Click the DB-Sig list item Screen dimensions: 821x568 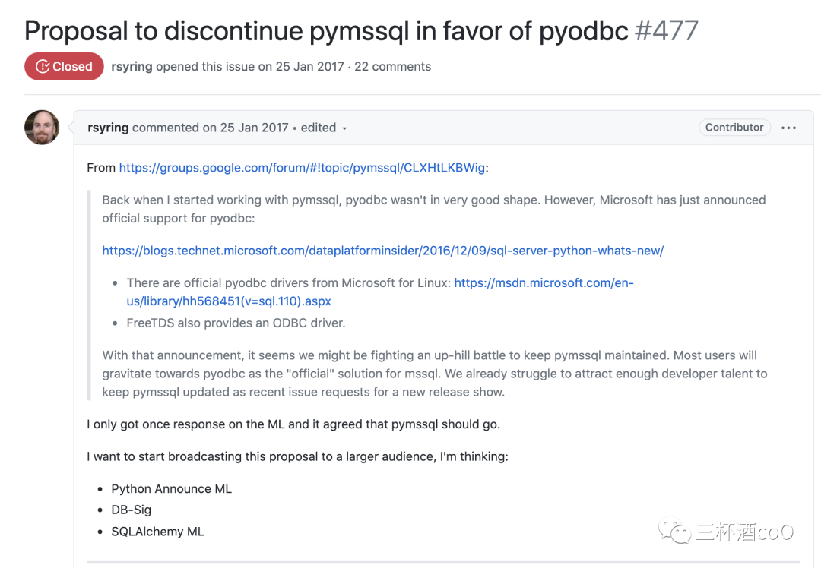[131, 510]
